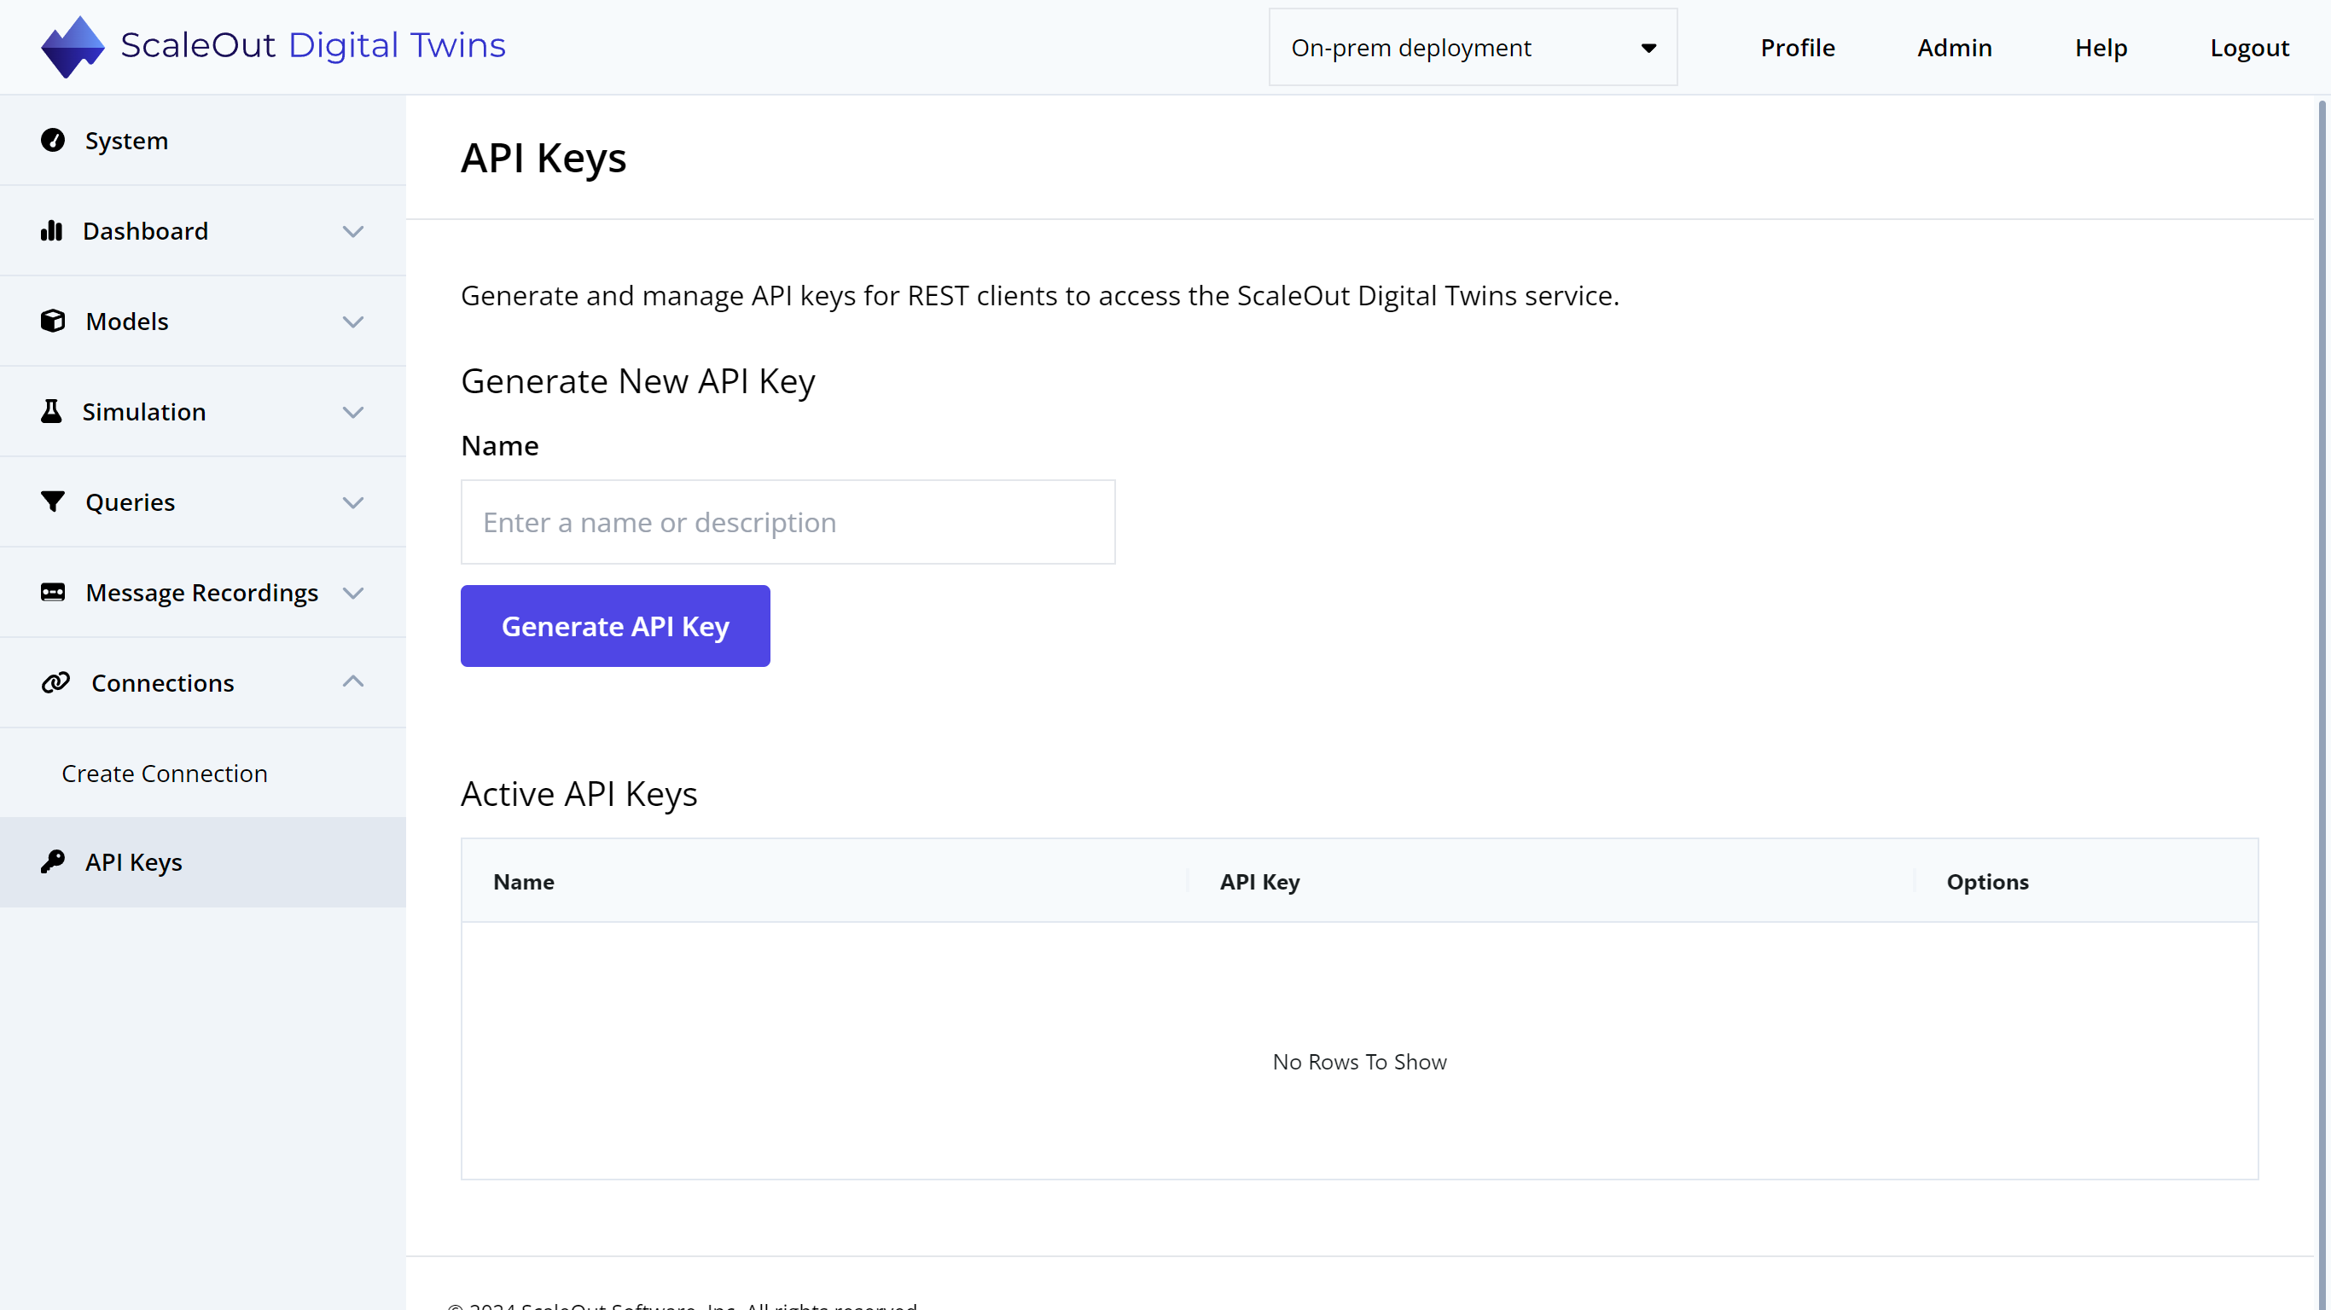Click the Generate API Key button
The width and height of the screenshot is (2331, 1310).
click(x=615, y=626)
